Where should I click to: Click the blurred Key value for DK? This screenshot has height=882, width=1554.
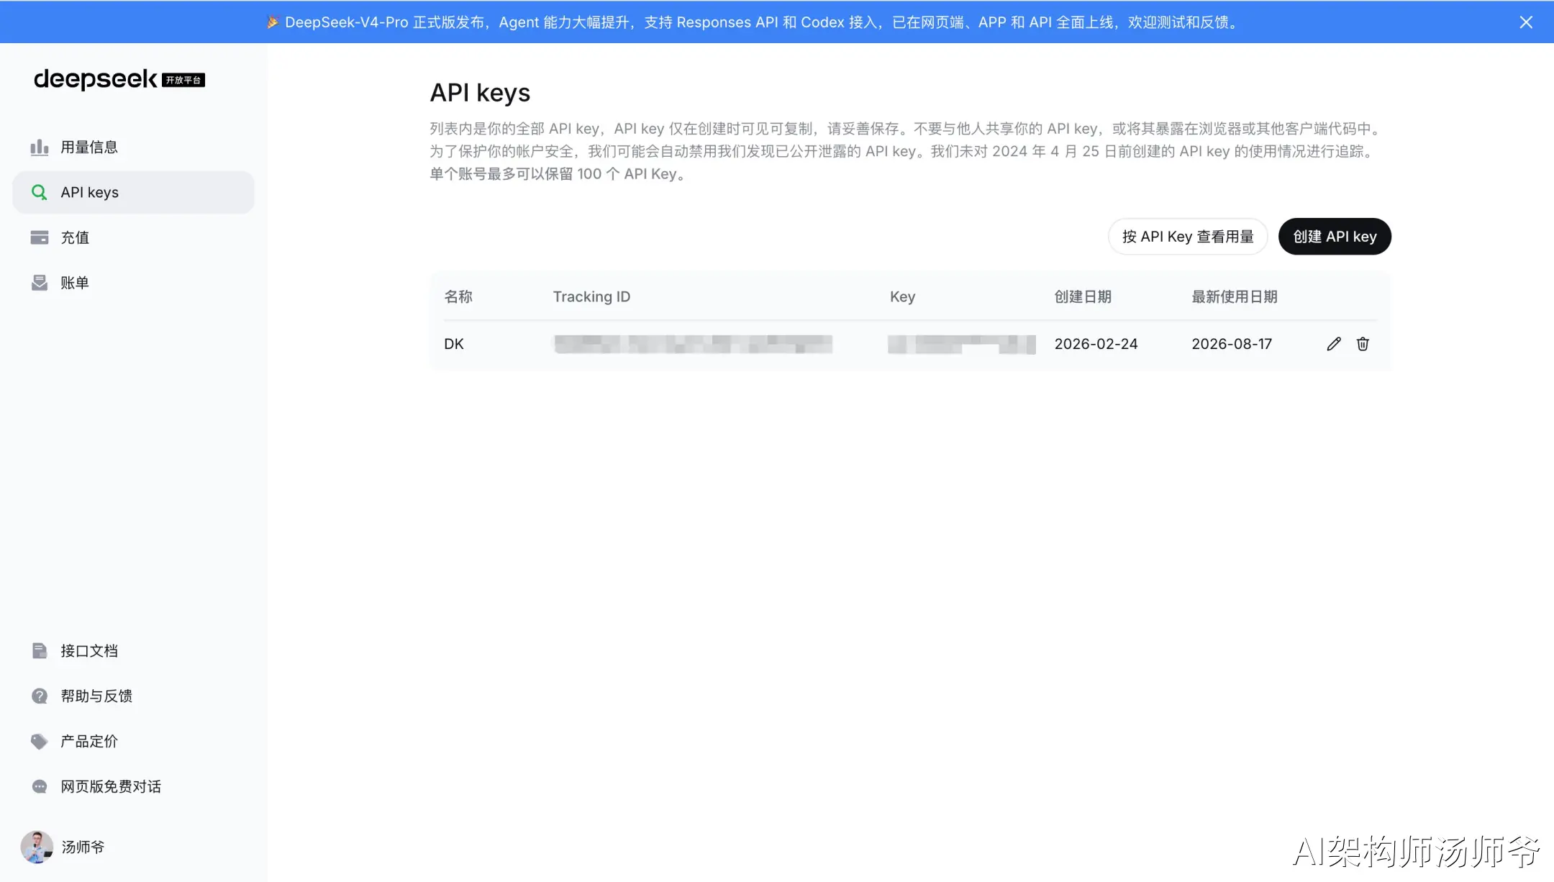click(962, 345)
